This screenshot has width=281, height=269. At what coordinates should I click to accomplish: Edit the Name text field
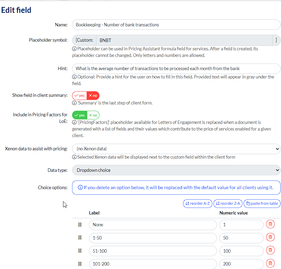coord(176,25)
